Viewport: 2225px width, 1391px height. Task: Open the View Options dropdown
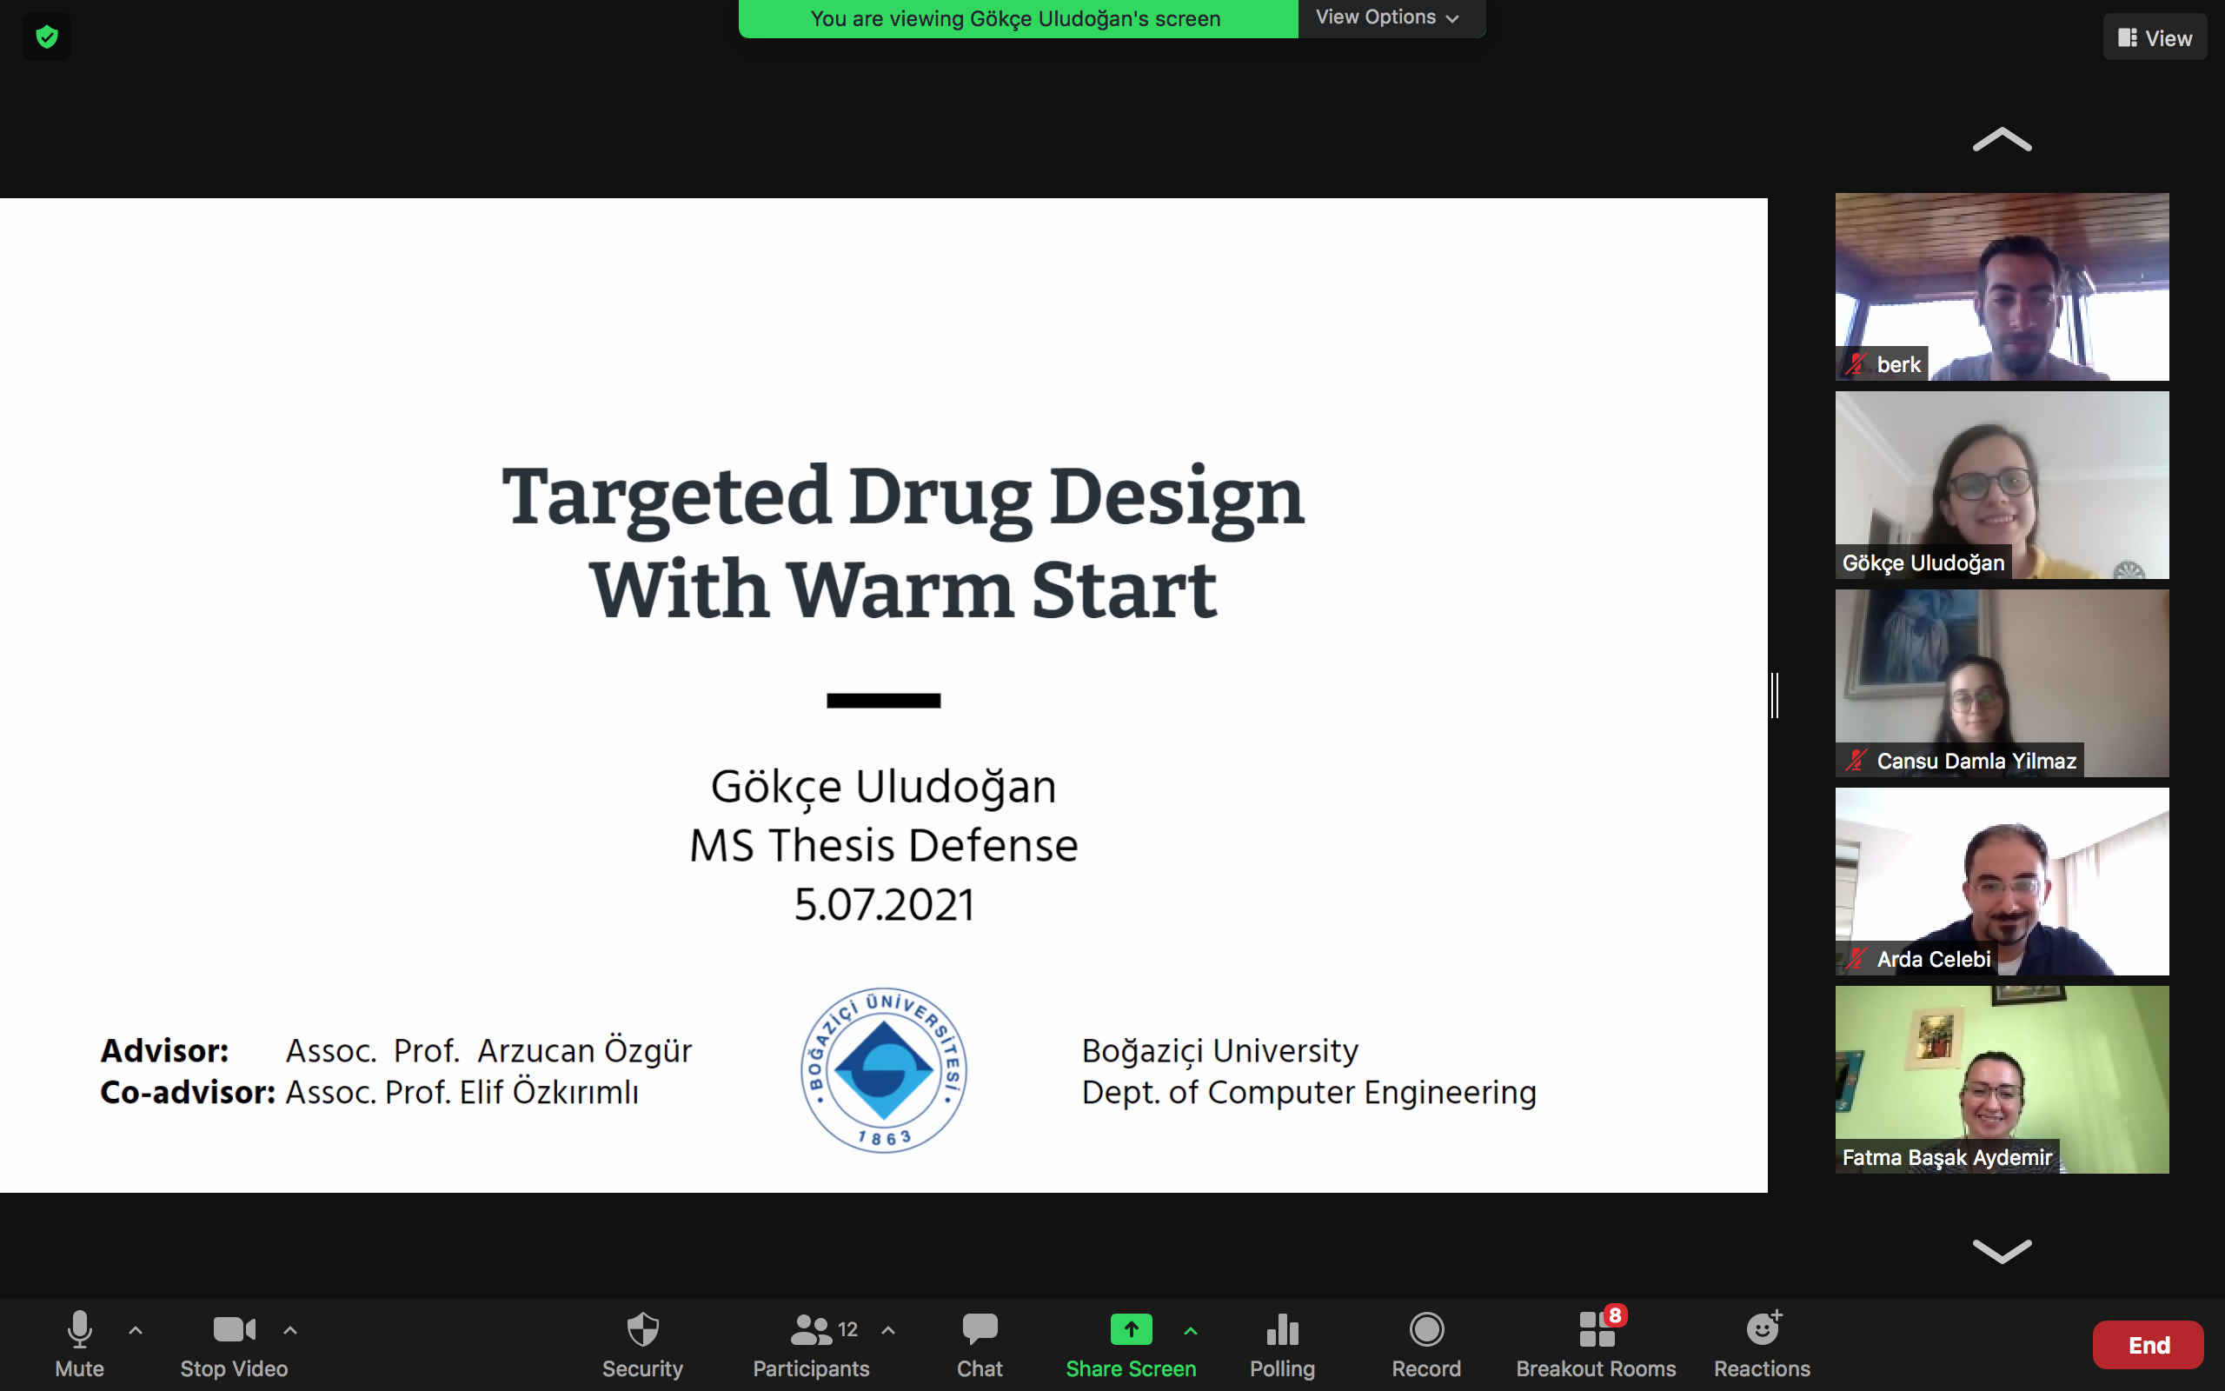pos(1386,17)
